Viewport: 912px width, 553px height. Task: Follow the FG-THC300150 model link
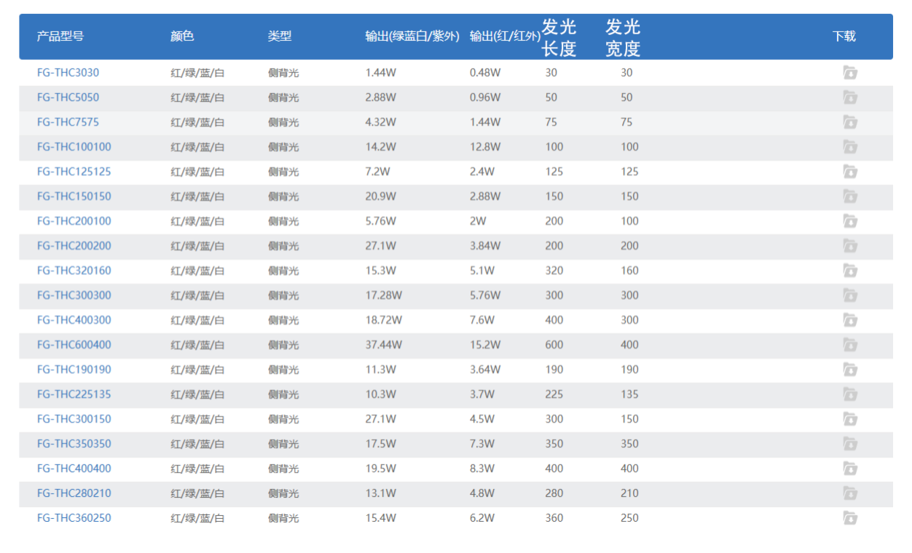[74, 419]
